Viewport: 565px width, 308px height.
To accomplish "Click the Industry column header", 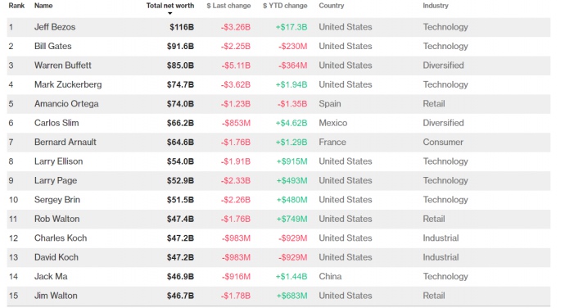I will (x=436, y=6).
